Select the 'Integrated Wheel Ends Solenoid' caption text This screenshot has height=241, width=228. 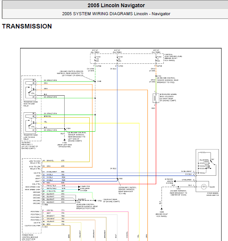click(x=168, y=98)
